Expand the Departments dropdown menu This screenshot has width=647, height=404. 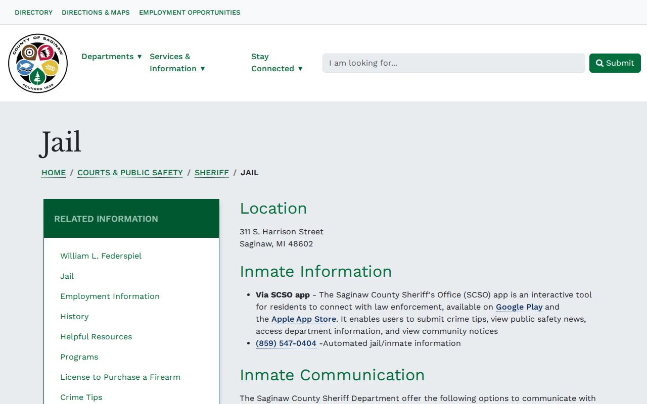pos(112,57)
